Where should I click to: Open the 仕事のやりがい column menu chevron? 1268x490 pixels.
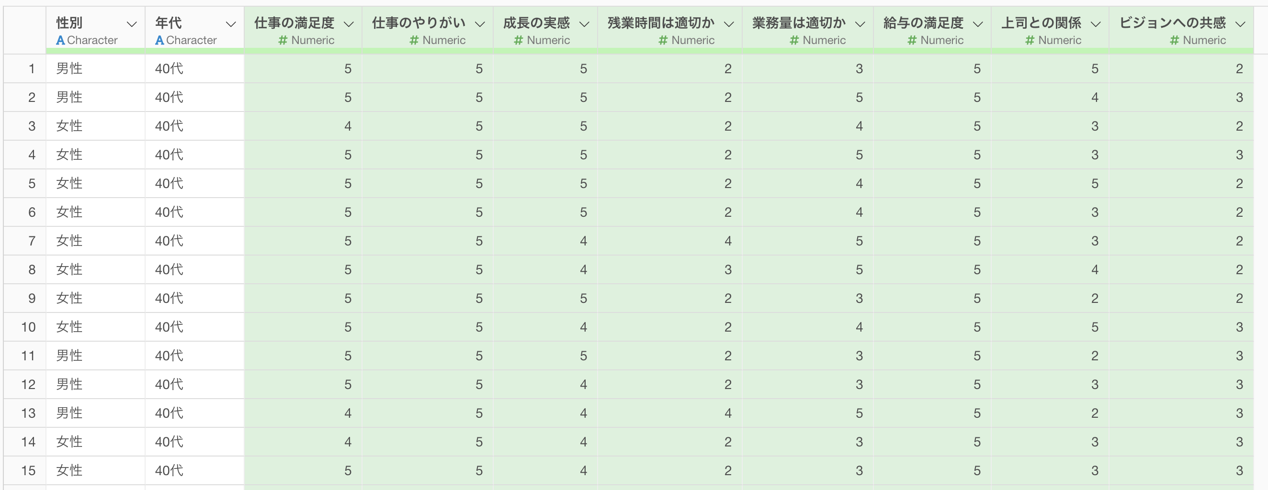point(480,23)
